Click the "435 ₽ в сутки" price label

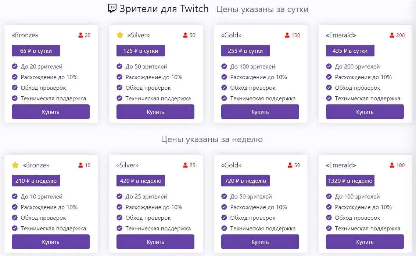coord(350,51)
